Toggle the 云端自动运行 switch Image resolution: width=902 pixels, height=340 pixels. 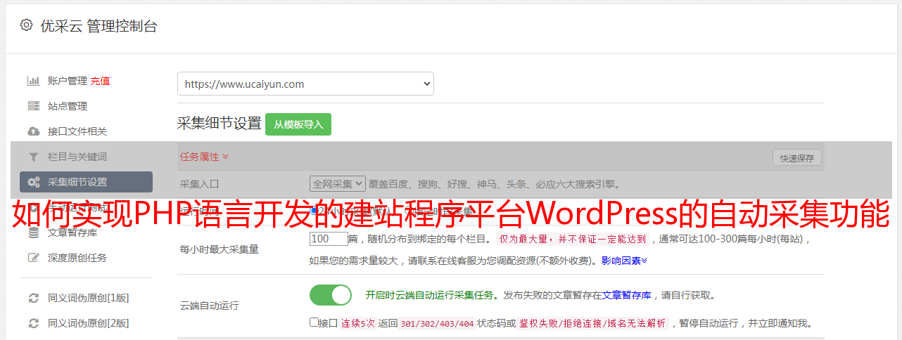point(331,295)
